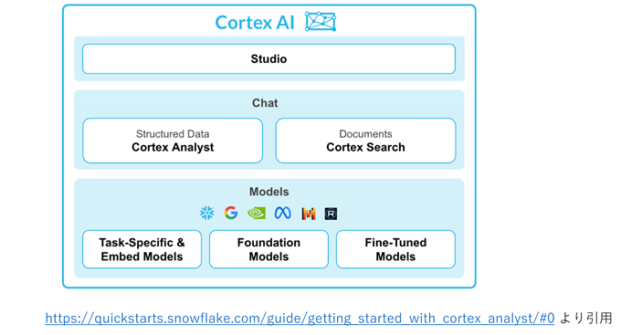The image size is (621, 335).
Task: Click the green NVIDIA logo icon
Action: pos(257,214)
